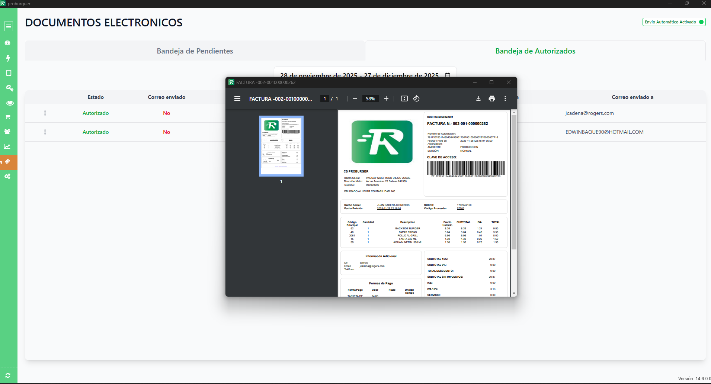Switch to Bandeja de Pendientes tab
711x384 pixels.
(x=195, y=51)
